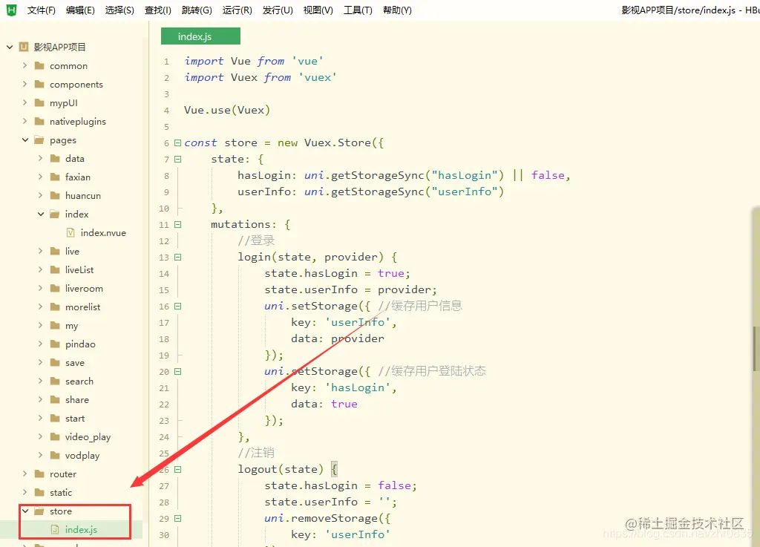The image size is (760, 547).
Task: Open the 跳转(G) menu
Action: tap(197, 10)
